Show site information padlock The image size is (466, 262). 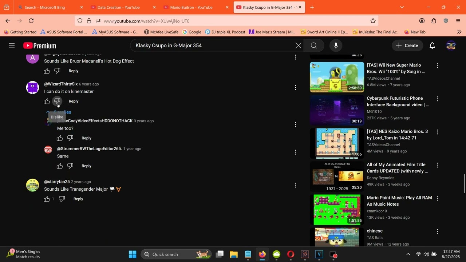89,21
